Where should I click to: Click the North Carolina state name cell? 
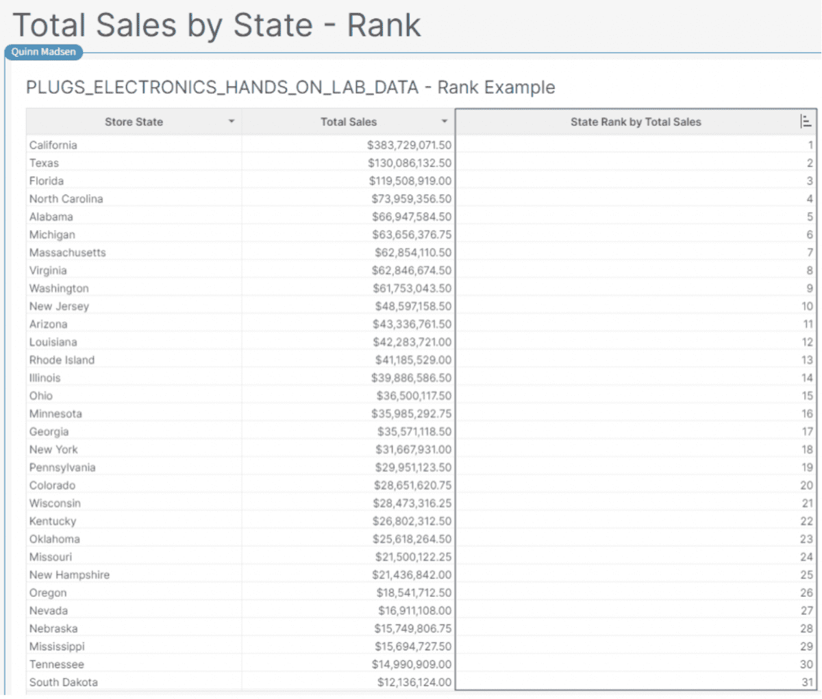[x=66, y=199]
